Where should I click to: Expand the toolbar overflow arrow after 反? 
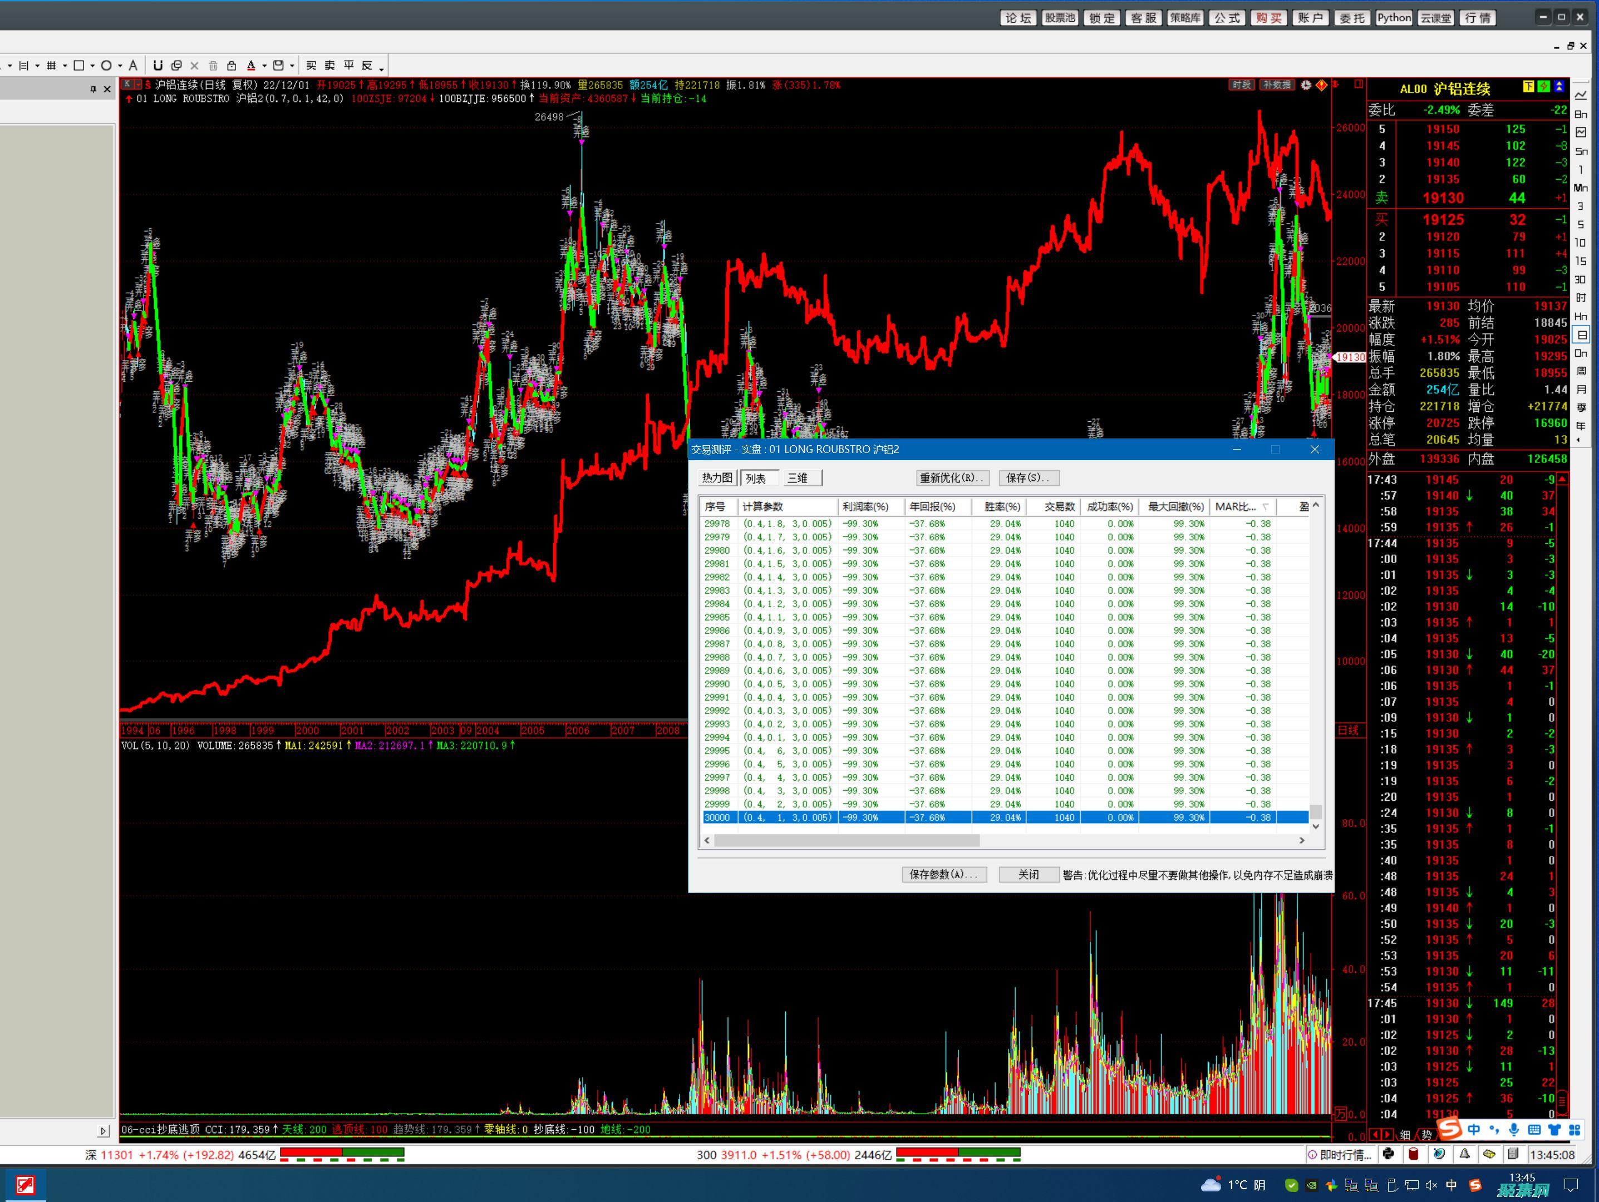382,70
